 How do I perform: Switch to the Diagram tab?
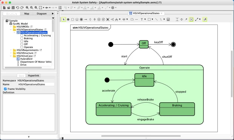tap(42, 14)
